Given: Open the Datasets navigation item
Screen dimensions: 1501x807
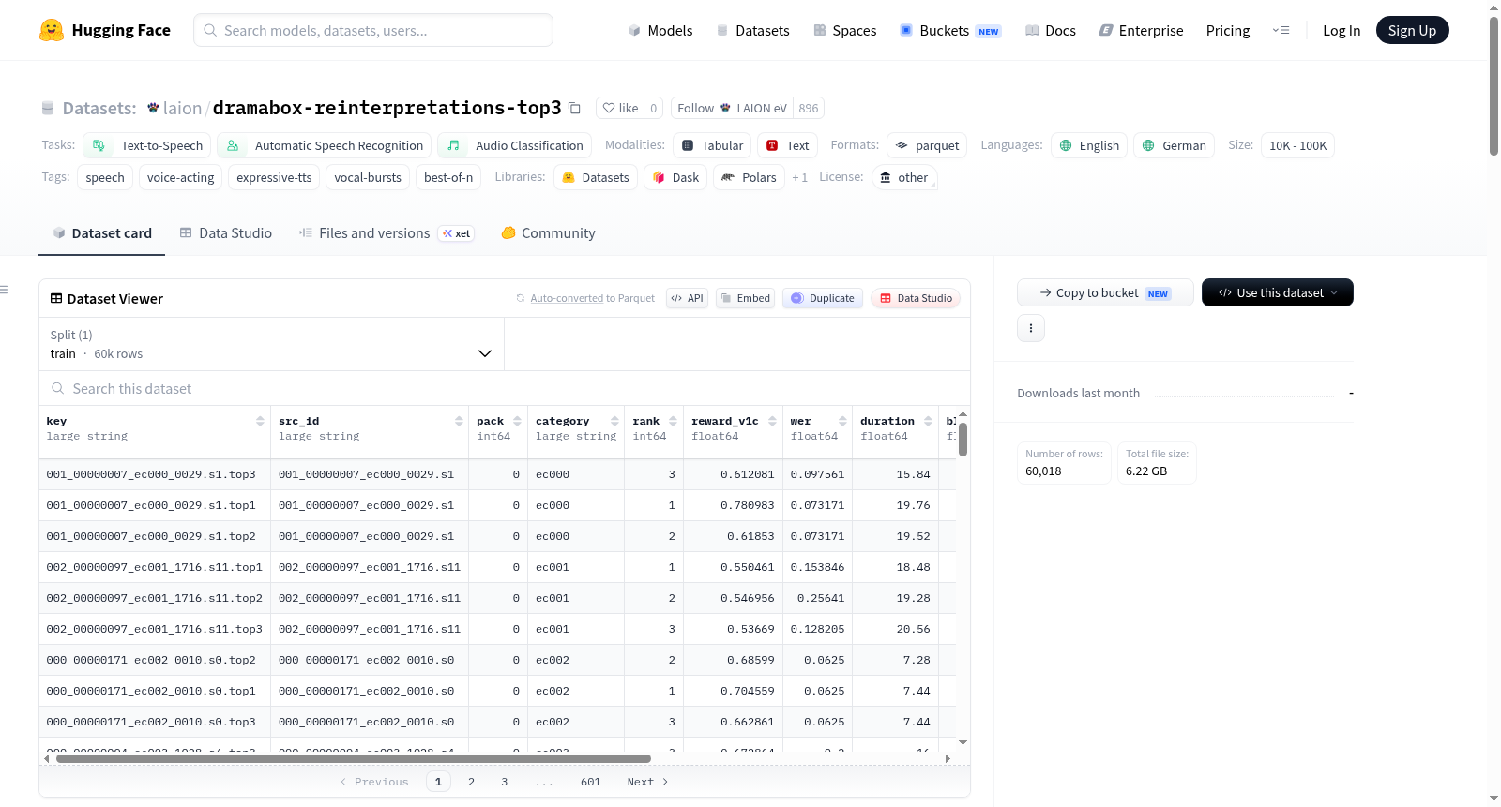Looking at the screenshot, I should click(752, 30).
